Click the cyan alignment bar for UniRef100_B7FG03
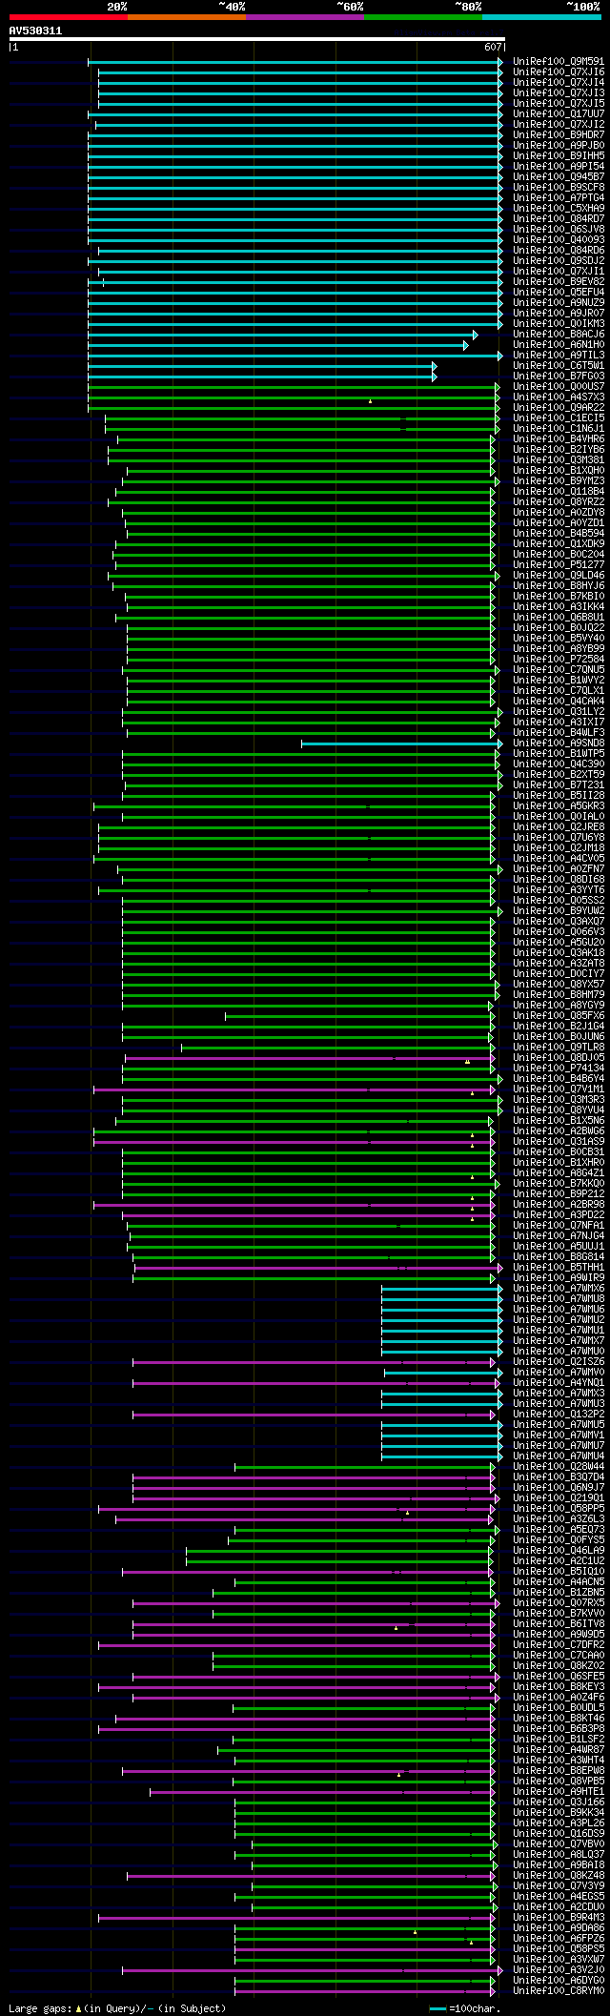This screenshot has height=2016, width=610. pos(262,377)
